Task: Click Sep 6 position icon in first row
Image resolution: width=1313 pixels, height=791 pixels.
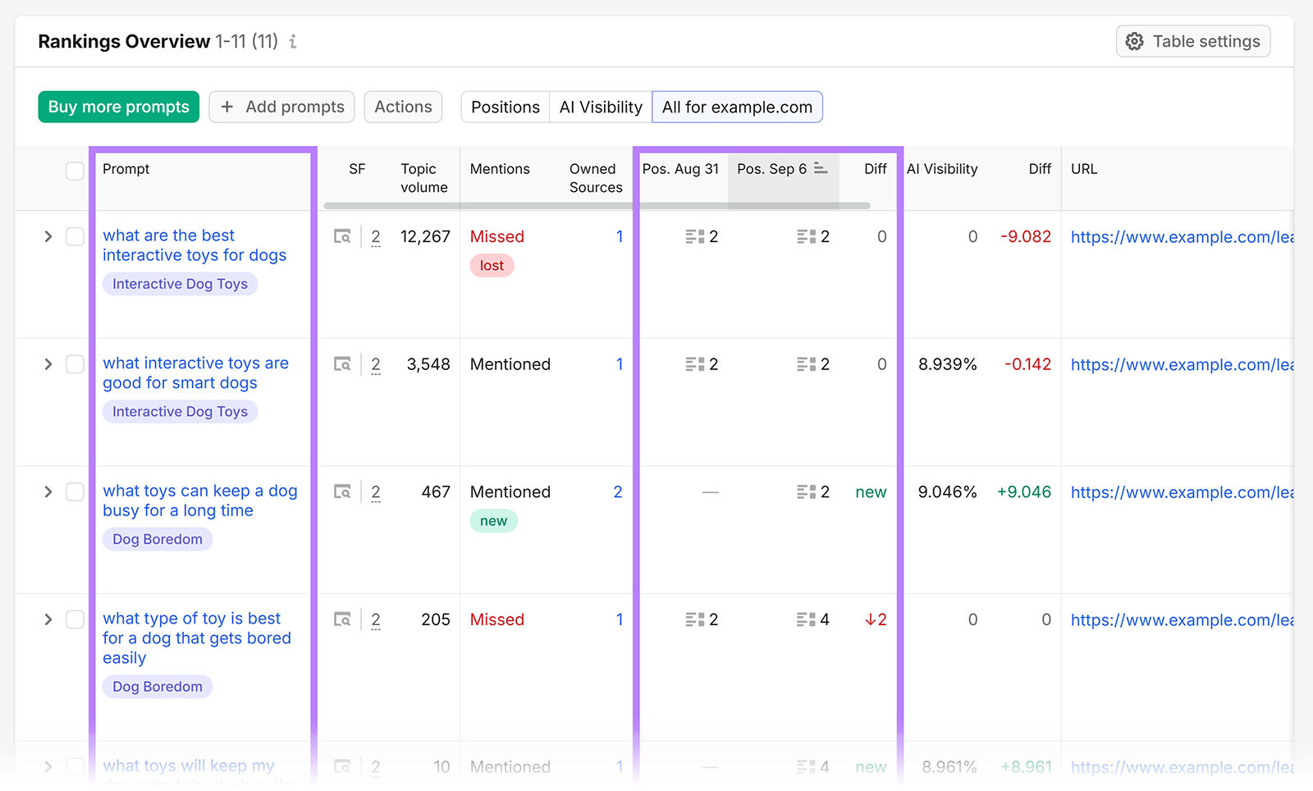Action: coord(807,236)
